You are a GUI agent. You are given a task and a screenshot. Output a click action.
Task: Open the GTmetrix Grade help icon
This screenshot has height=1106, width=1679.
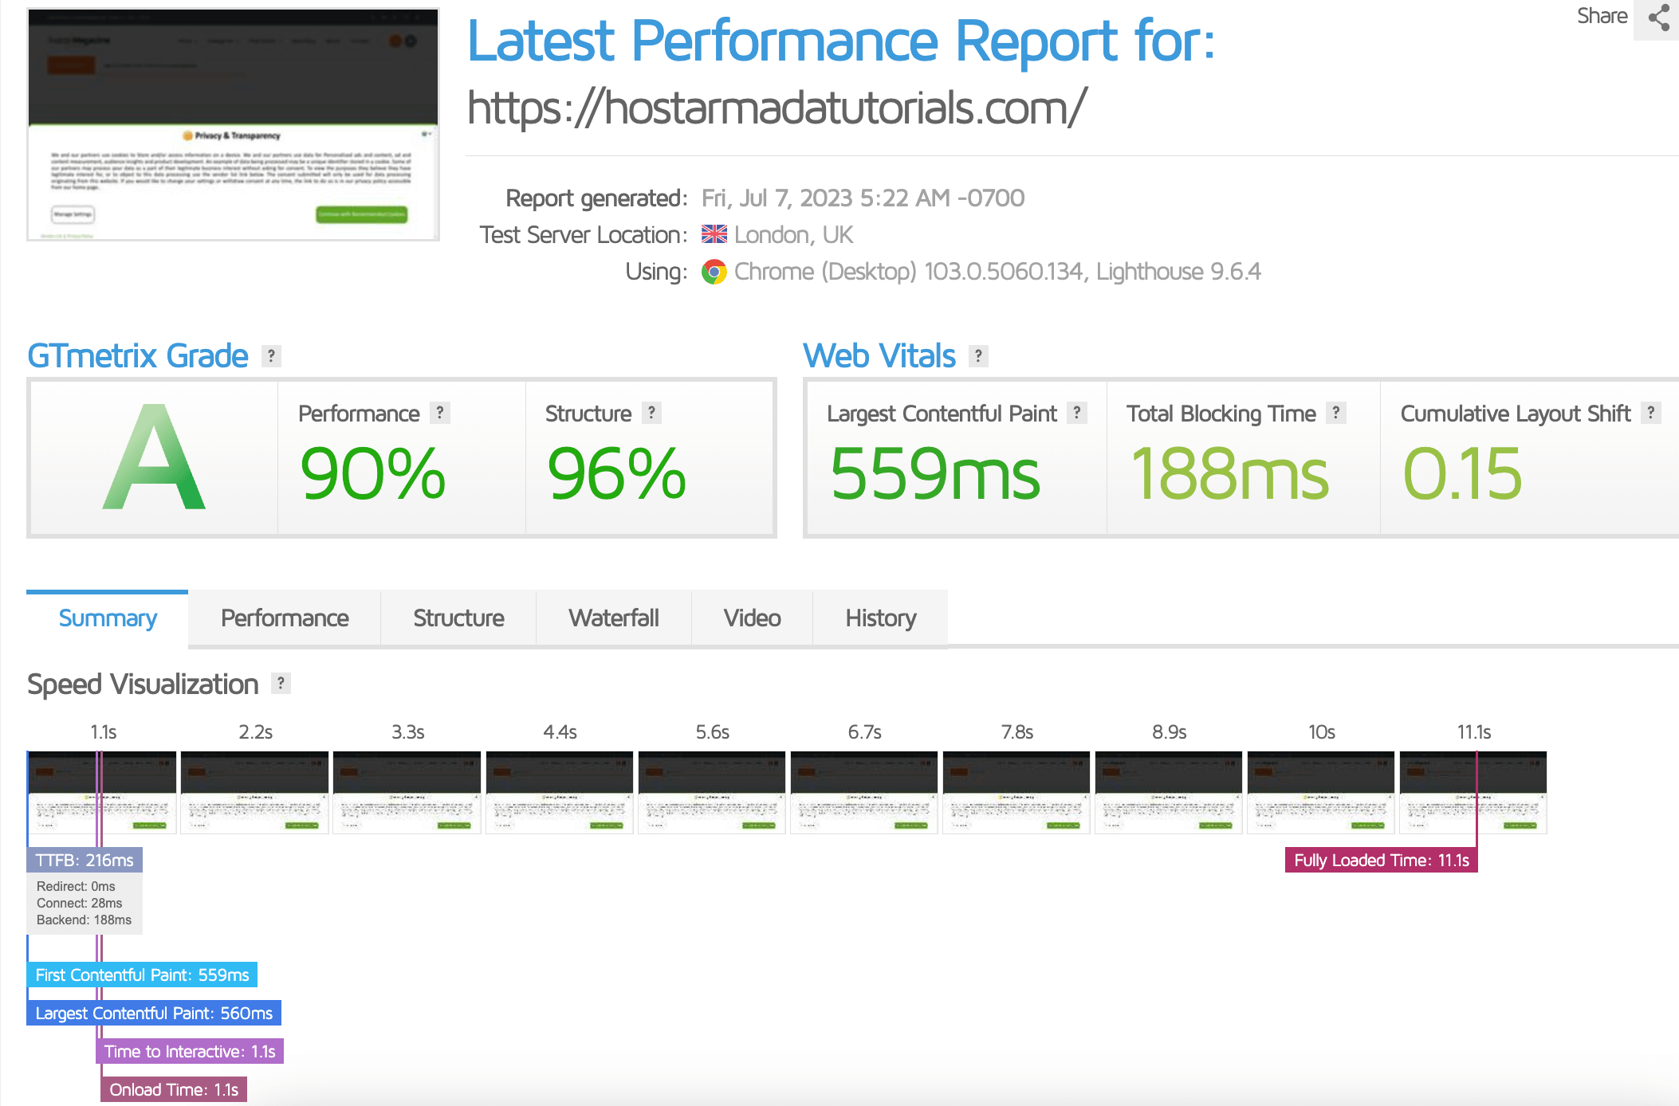(271, 356)
